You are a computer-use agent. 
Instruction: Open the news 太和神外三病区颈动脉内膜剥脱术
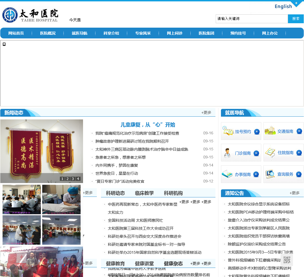(x=142, y=149)
